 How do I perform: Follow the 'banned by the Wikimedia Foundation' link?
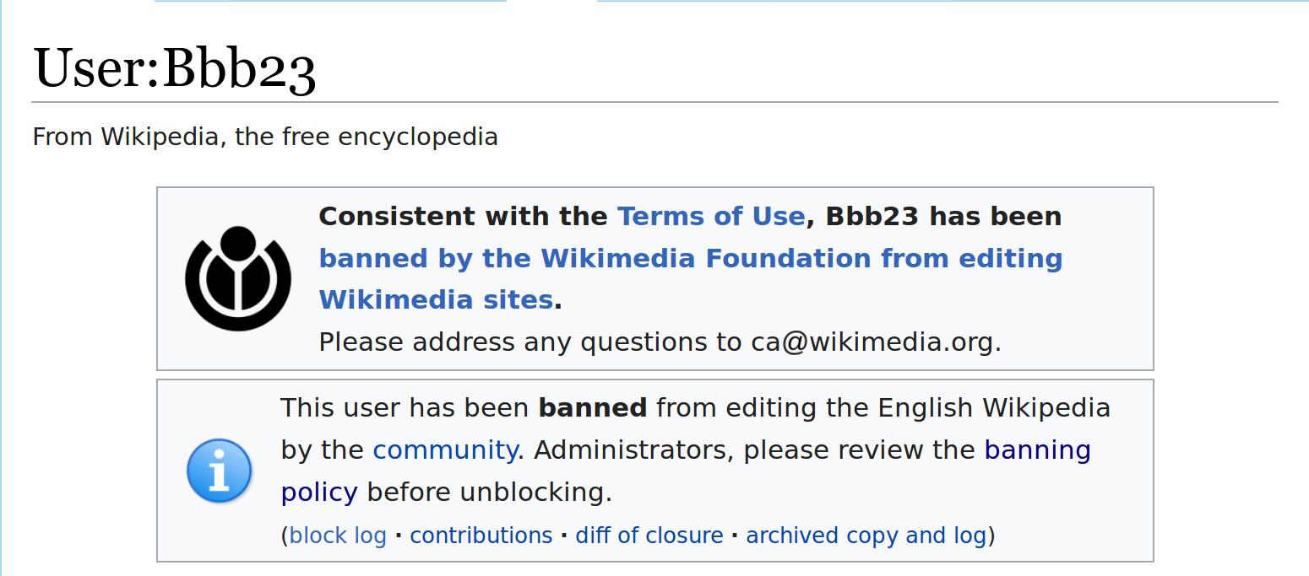click(691, 279)
